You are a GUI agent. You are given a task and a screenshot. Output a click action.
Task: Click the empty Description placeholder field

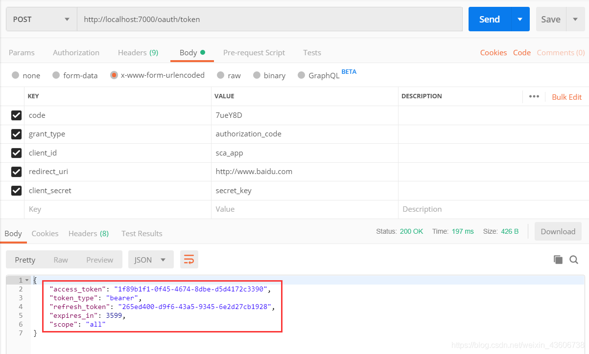point(494,209)
